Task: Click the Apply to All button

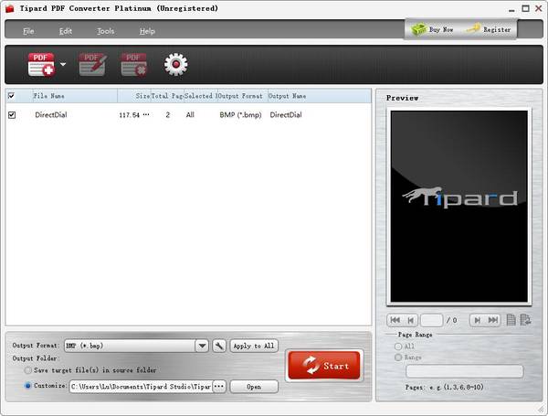Action: [254, 346]
